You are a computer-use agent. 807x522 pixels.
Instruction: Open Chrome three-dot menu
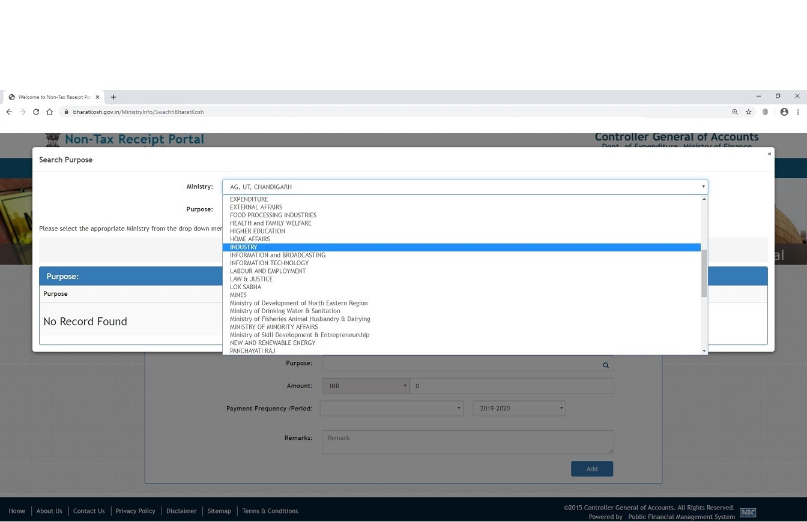(797, 112)
